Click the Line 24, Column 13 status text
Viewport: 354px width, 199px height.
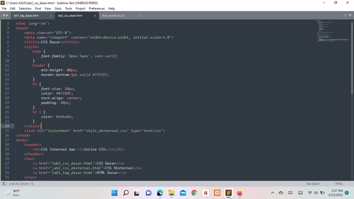(x=21, y=184)
